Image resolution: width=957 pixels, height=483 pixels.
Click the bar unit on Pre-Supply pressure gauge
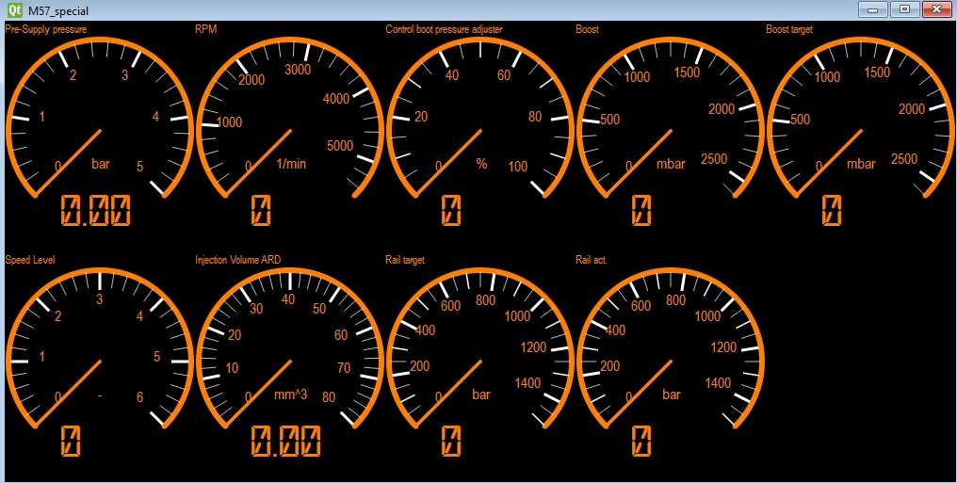pos(101,164)
